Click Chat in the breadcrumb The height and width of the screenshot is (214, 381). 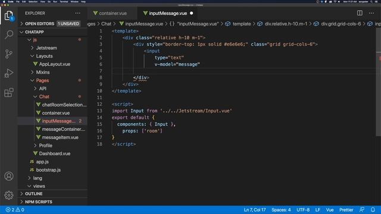106,24
